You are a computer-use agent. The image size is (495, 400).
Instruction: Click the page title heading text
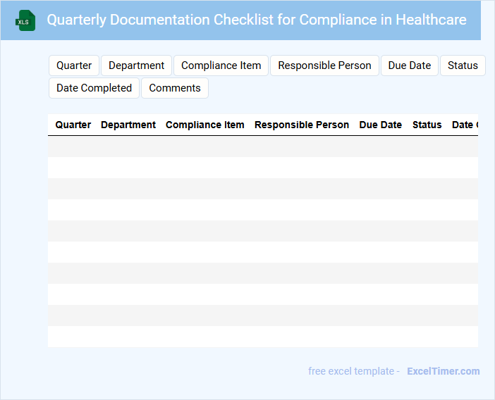pyautogui.click(x=257, y=20)
